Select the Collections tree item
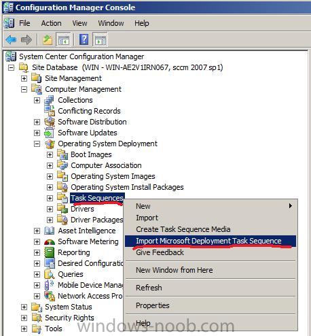This screenshot has width=311, height=336. click(75, 100)
